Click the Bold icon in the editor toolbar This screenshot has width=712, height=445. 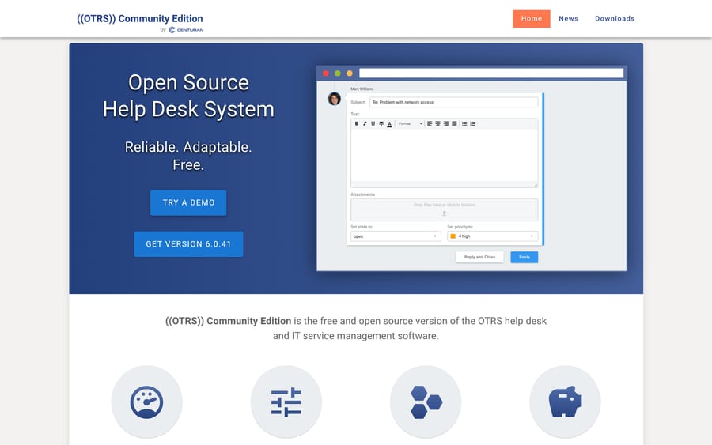click(x=357, y=124)
